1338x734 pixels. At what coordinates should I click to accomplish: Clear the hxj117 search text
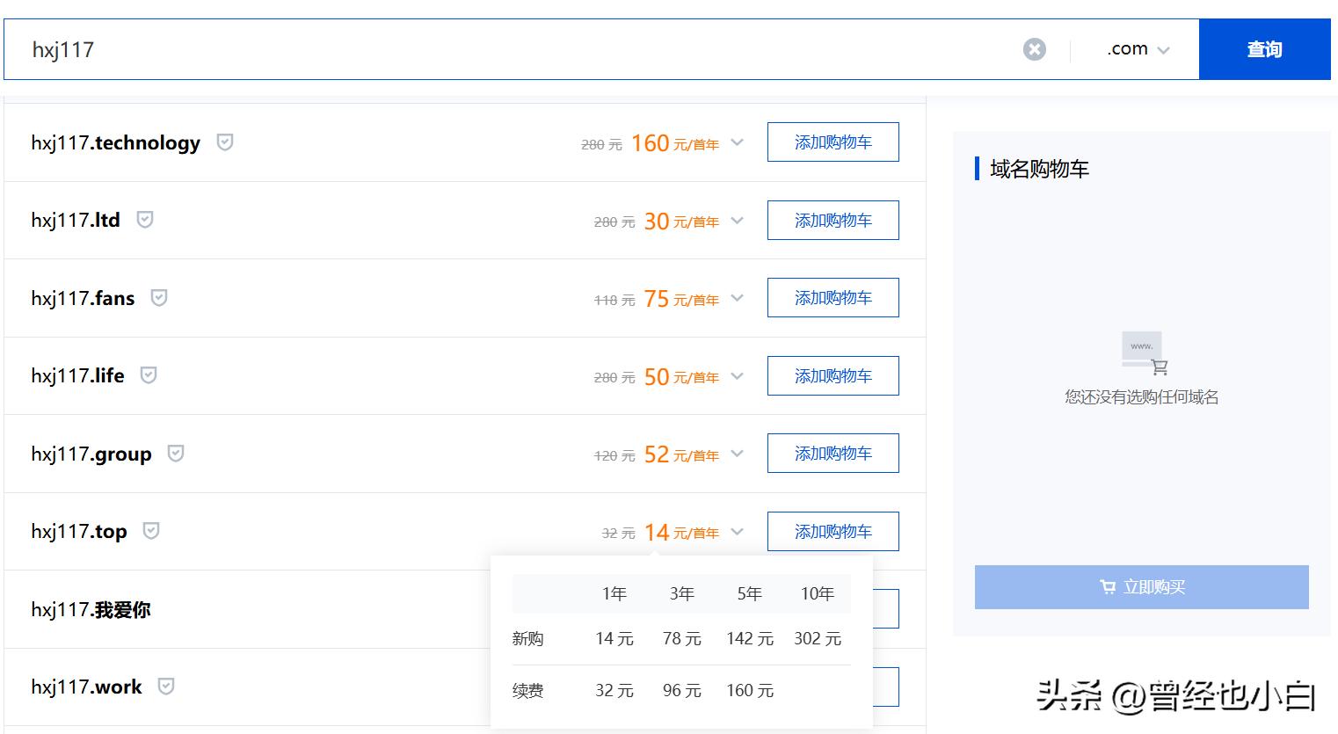1035,49
